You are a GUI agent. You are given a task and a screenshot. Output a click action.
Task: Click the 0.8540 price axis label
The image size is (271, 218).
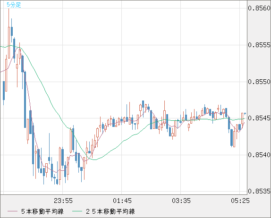259,155
